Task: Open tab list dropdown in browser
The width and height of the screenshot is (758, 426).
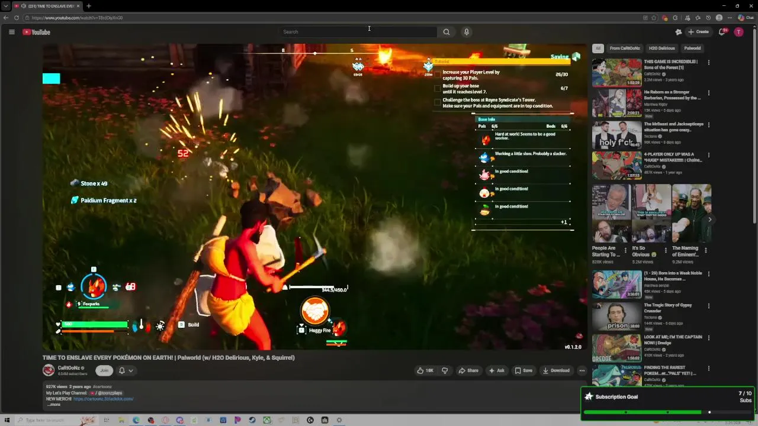Action: [x=5, y=6]
